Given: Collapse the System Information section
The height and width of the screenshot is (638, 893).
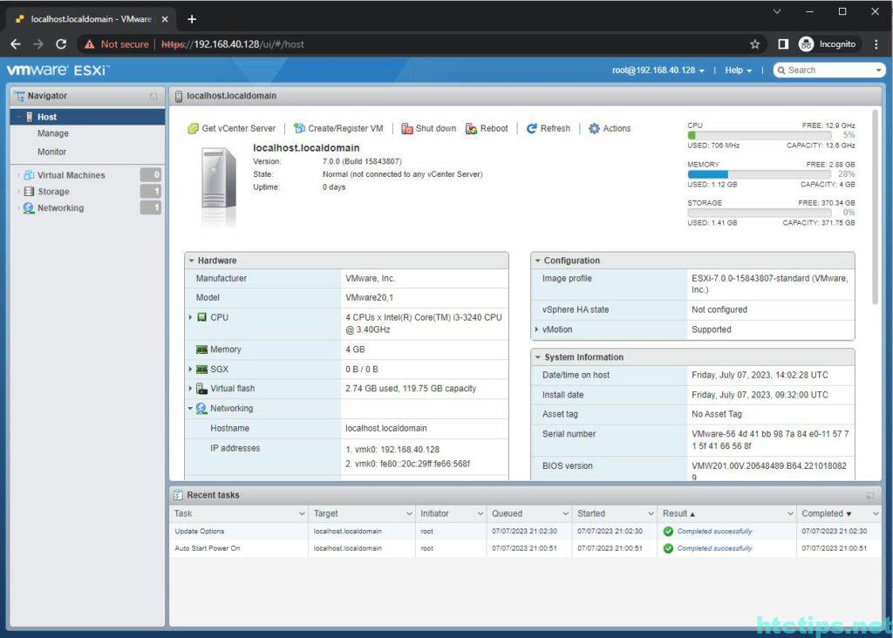Looking at the screenshot, I should pyautogui.click(x=537, y=357).
